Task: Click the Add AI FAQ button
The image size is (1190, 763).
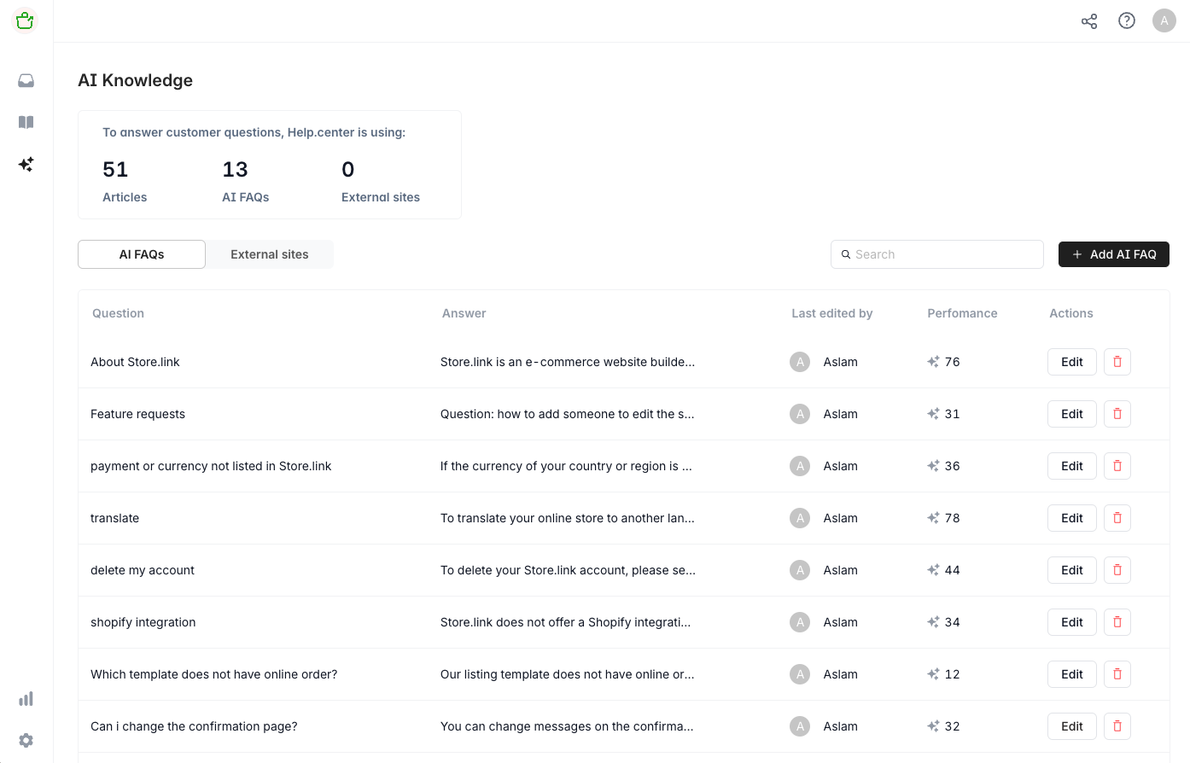Action: pos(1113,254)
